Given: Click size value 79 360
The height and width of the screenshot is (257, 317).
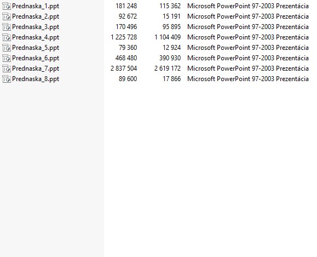Looking at the screenshot, I should (128, 48).
